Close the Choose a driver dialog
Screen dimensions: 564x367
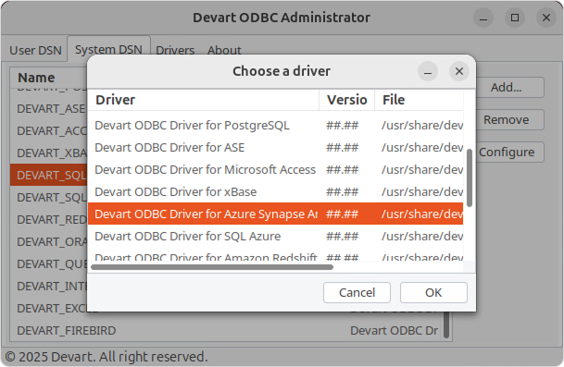(x=459, y=71)
